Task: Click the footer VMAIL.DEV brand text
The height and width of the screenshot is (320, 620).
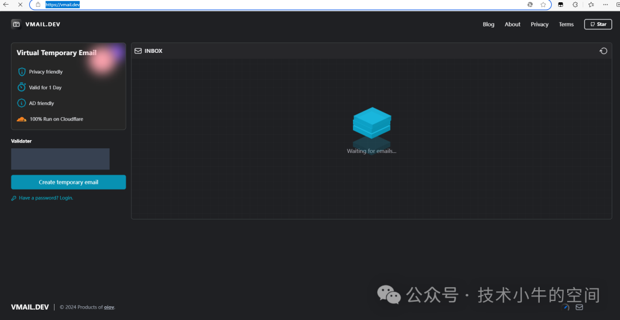Action: [x=30, y=307]
